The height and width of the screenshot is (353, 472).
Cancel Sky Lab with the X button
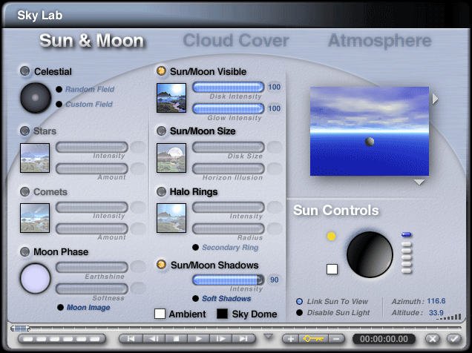(433, 339)
